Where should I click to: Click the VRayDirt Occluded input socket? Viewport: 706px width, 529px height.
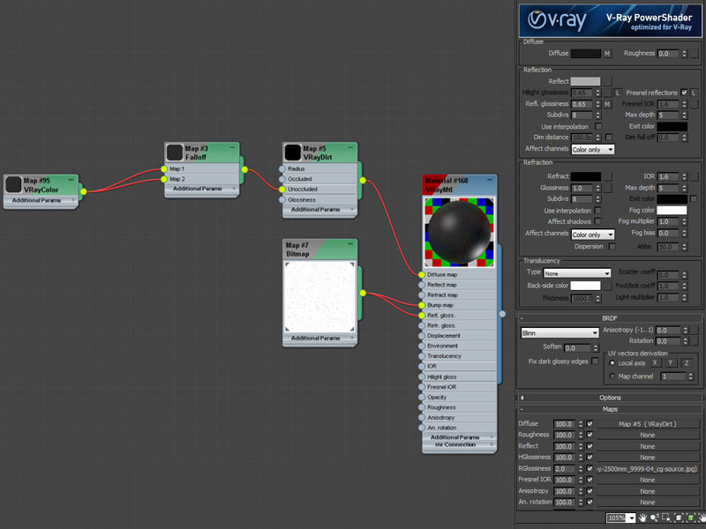click(x=282, y=179)
